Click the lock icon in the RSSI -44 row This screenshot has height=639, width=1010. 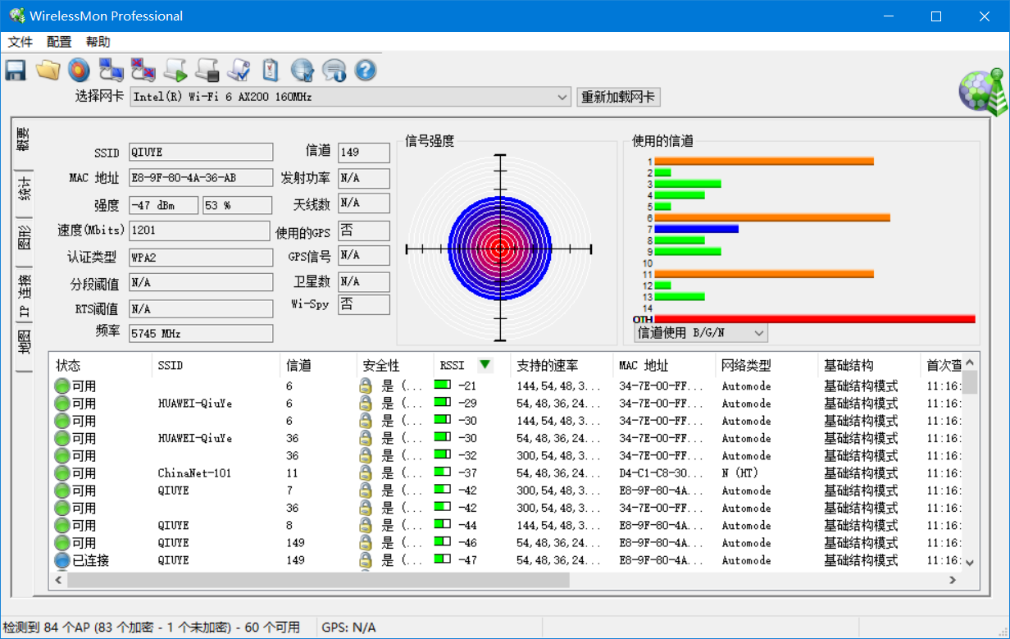[366, 525]
